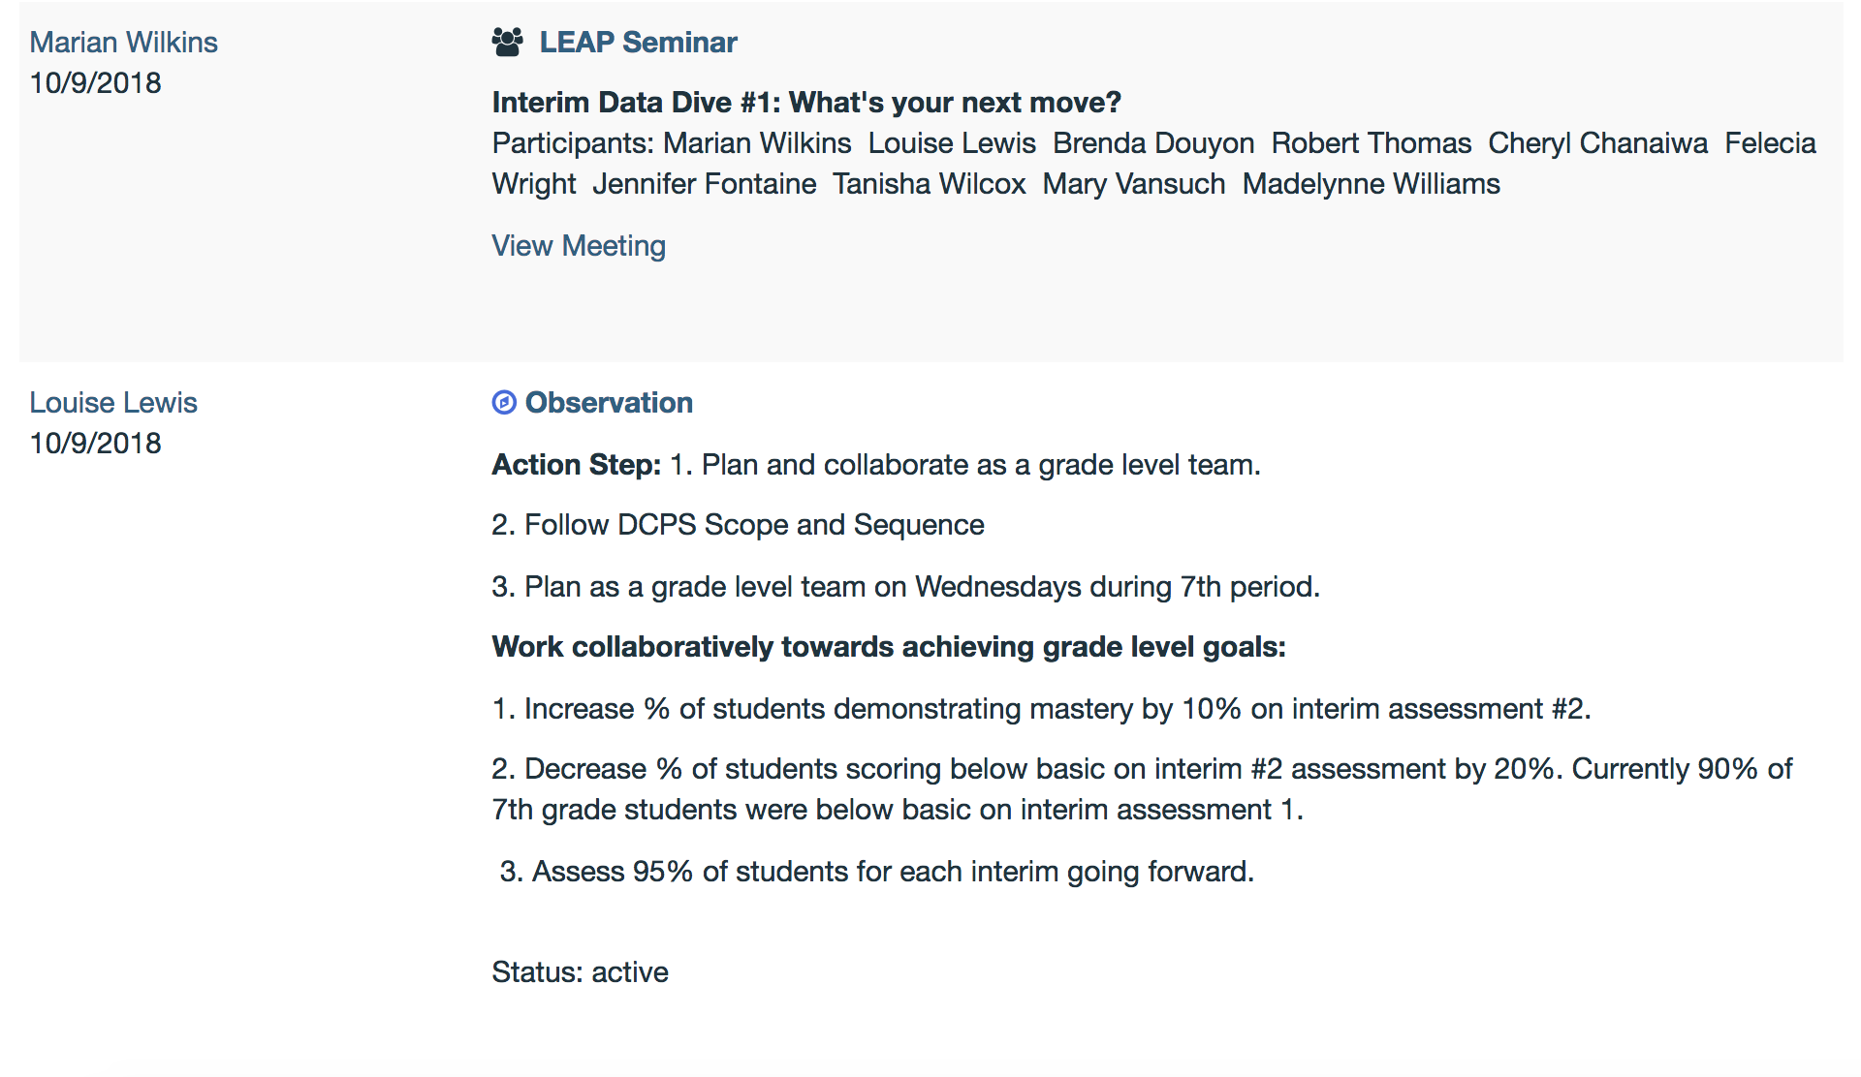Click participant name Robert Thomas
Image resolution: width=1861 pixels, height=1077 pixels.
pos(1371,143)
